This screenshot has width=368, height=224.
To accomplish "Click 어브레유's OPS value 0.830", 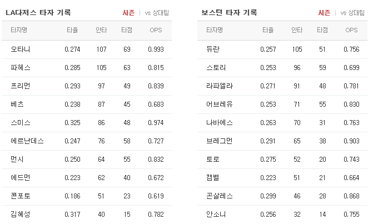I will tap(351, 104).
